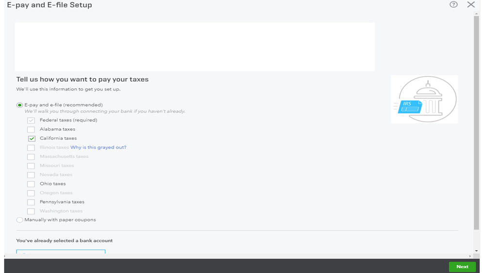485x273 pixels.
Task: Check the Ohio taxes checkbox
Action: tap(31, 184)
